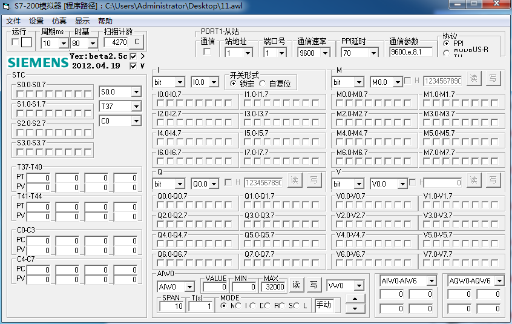Click the 通信参数 text field
Viewport: 512px width, 324px height.
[411, 52]
